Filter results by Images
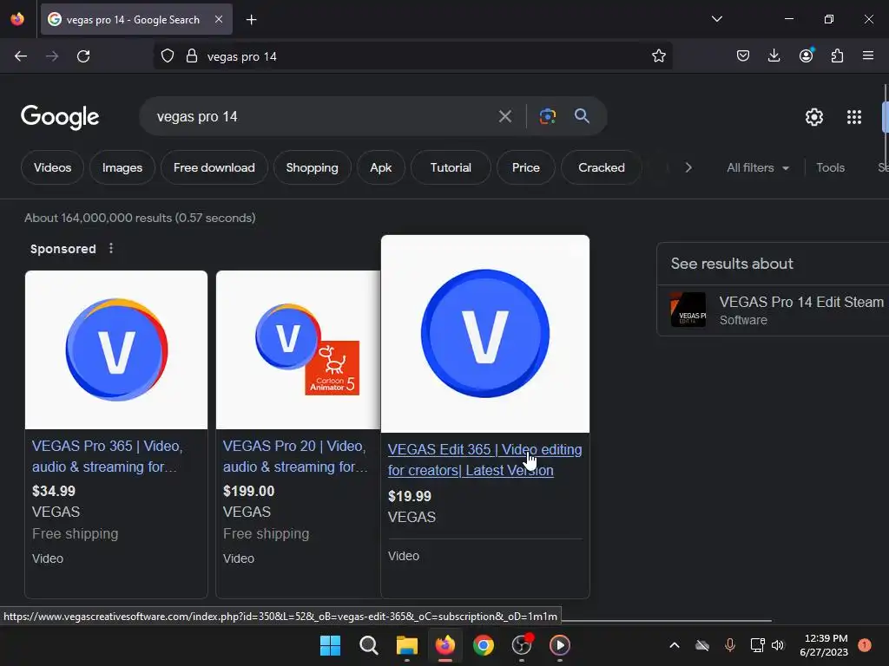This screenshot has width=889, height=666. coord(122,167)
